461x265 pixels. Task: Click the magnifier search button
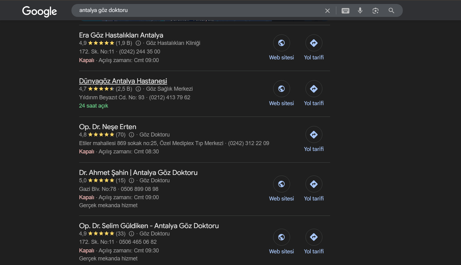(391, 11)
